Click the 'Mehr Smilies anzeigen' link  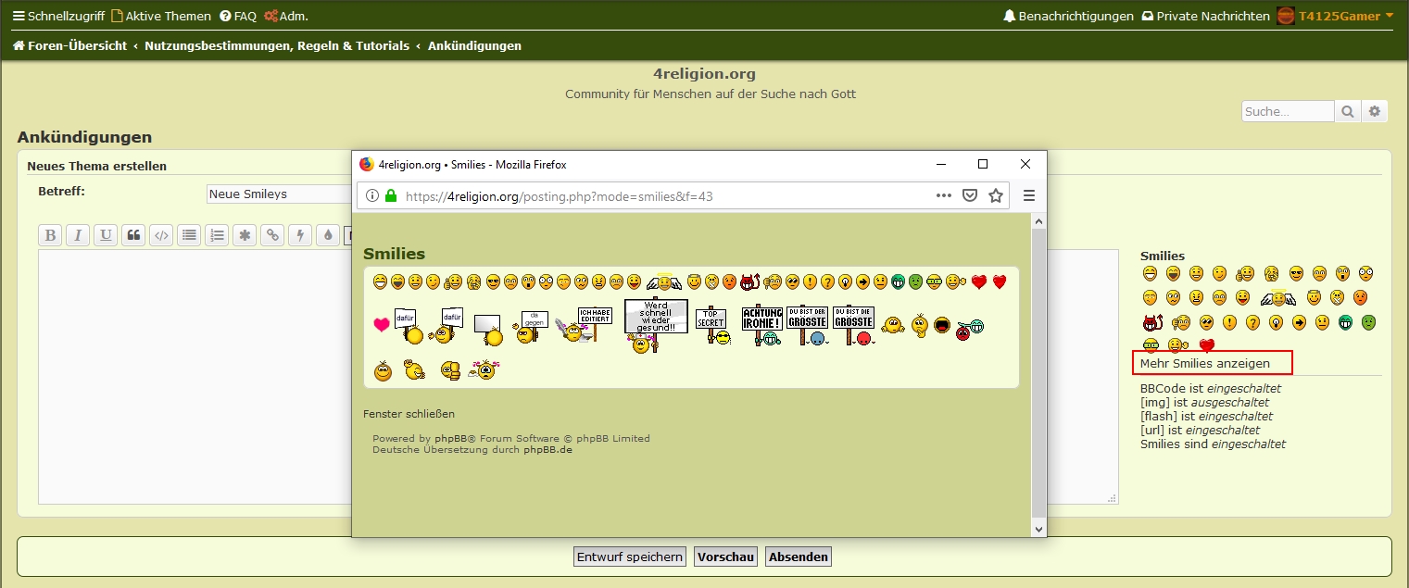pos(1204,363)
